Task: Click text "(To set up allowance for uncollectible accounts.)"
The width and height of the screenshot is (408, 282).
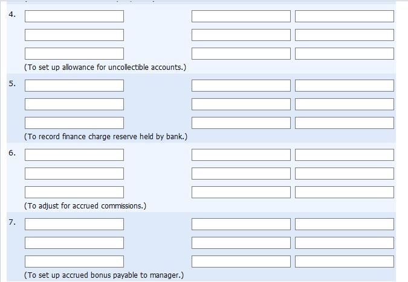Action: 105,67
